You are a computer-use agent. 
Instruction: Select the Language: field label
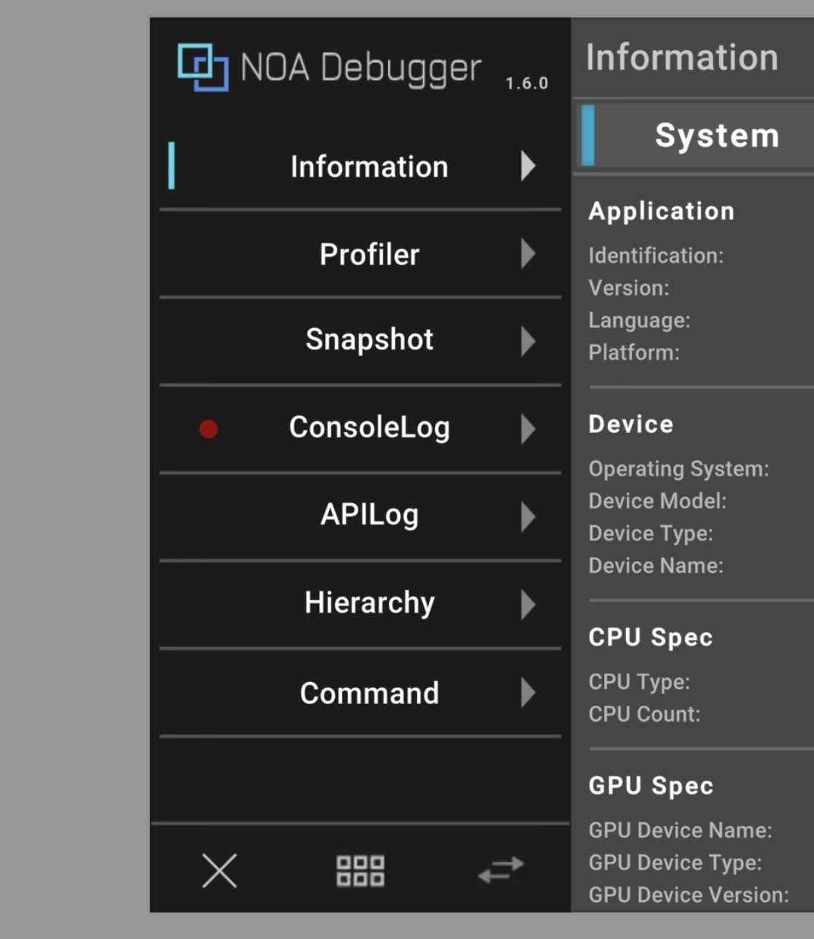[639, 321]
